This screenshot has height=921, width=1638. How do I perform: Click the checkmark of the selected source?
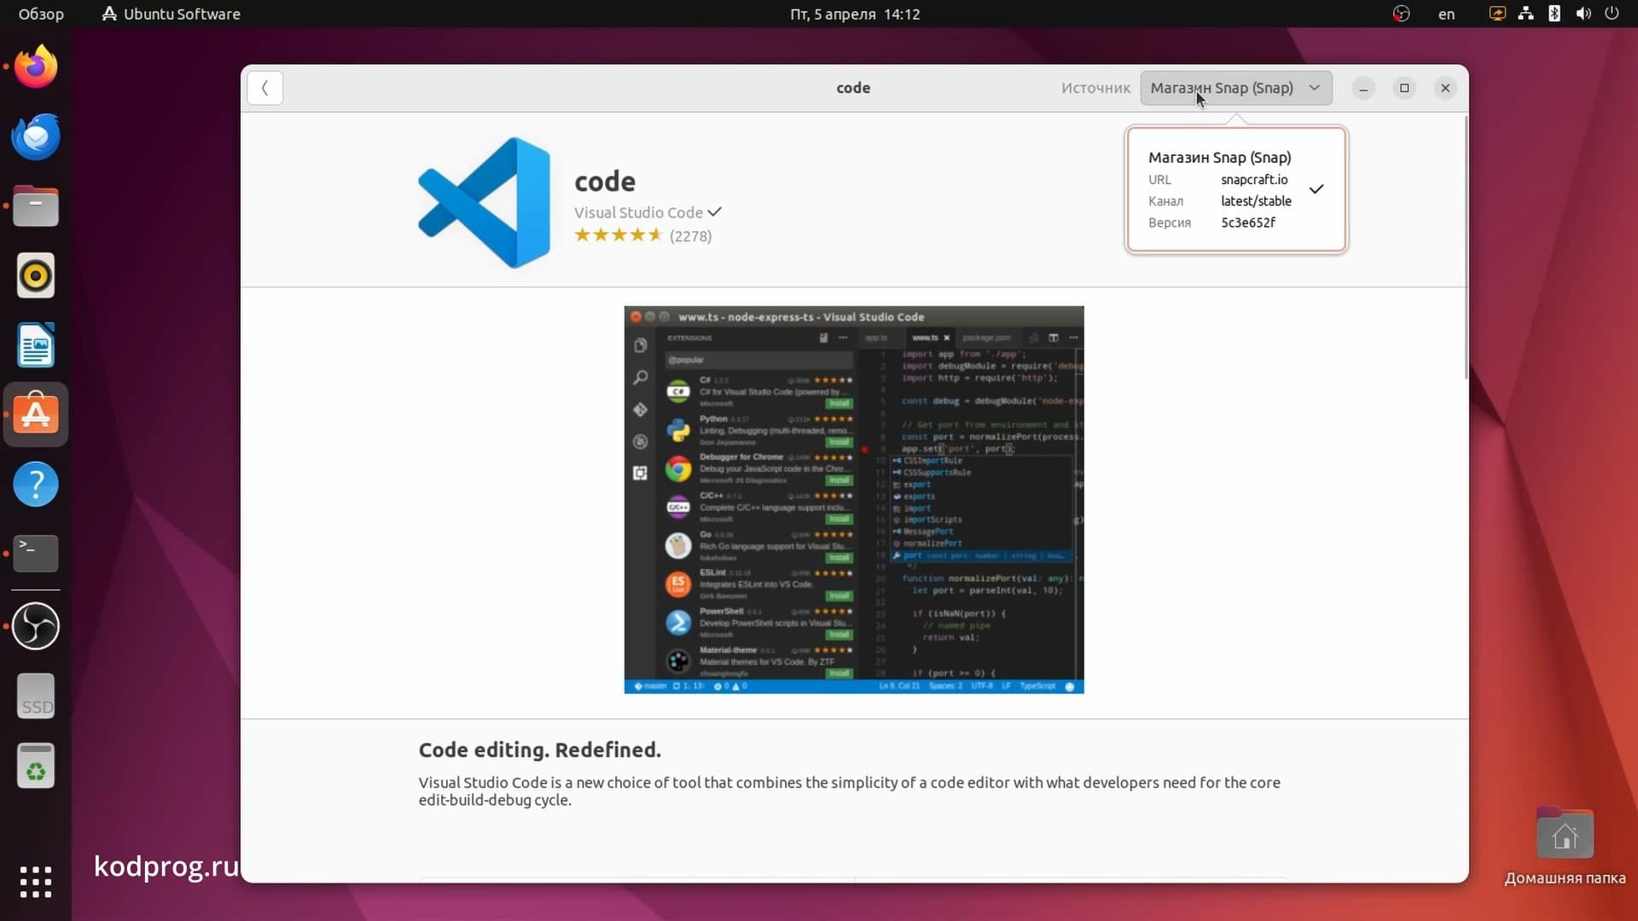(x=1316, y=189)
